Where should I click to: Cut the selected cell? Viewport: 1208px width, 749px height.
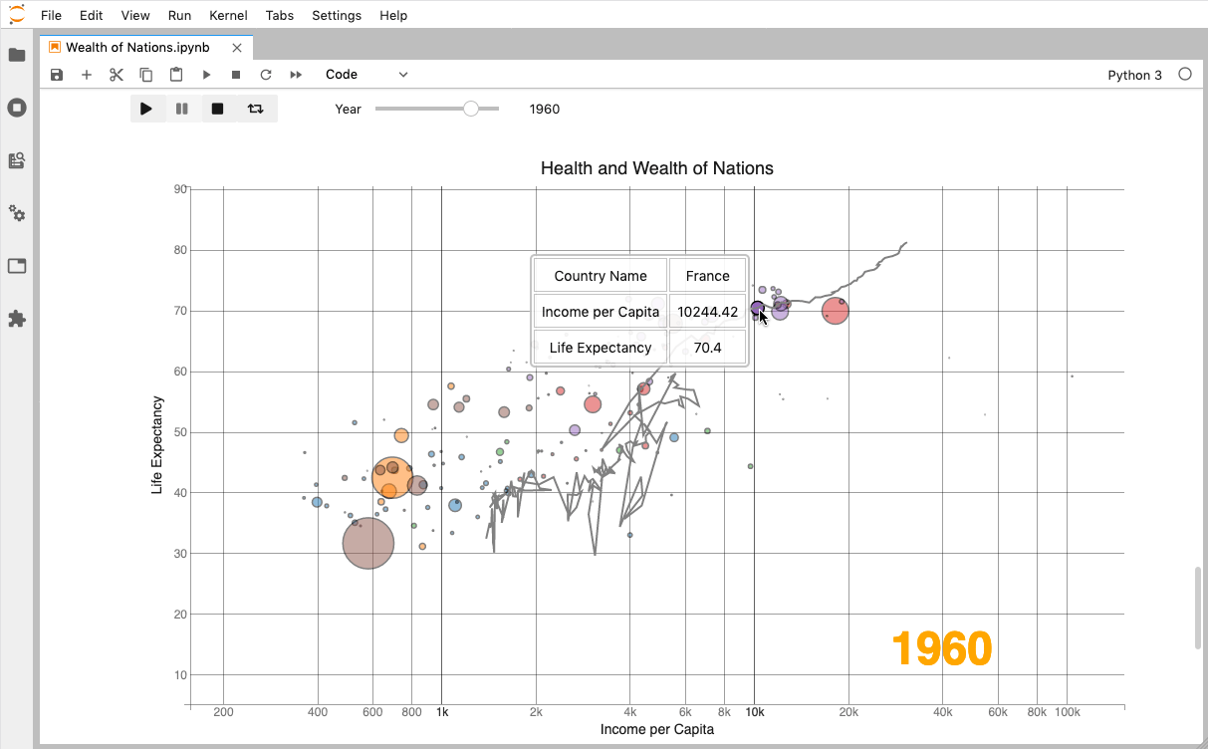117,74
